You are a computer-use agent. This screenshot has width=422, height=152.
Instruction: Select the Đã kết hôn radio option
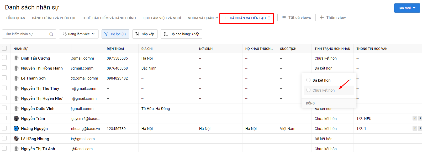click(x=308, y=80)
